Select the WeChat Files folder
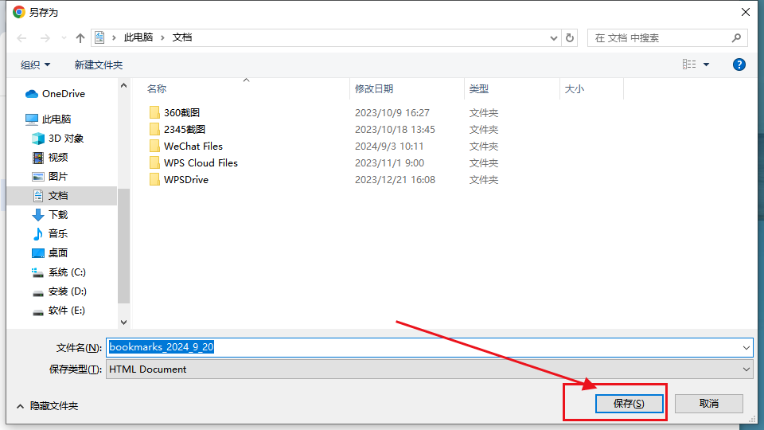The height and width of the screenshot is (430, 764). coord(193,147)
